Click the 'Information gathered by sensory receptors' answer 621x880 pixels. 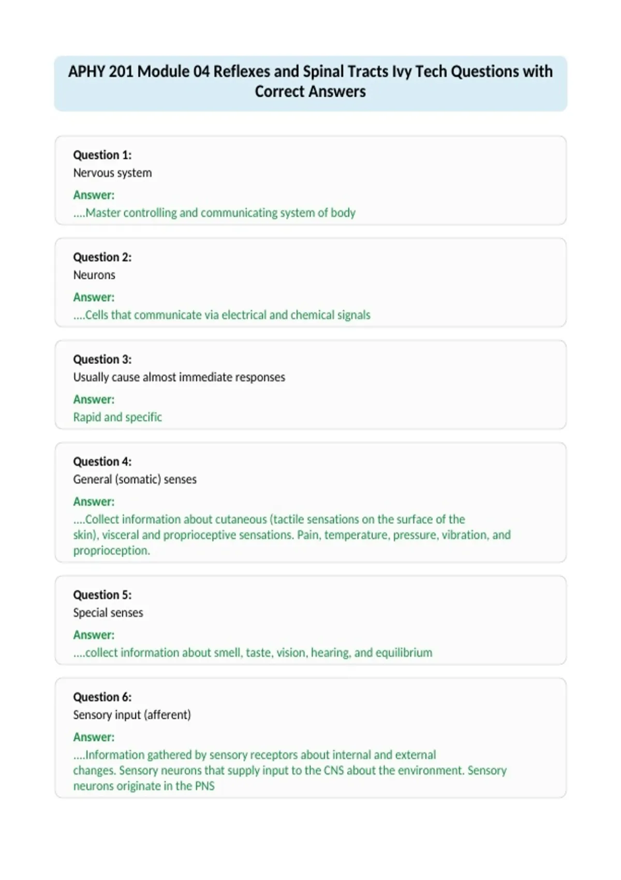coord(290,770)
